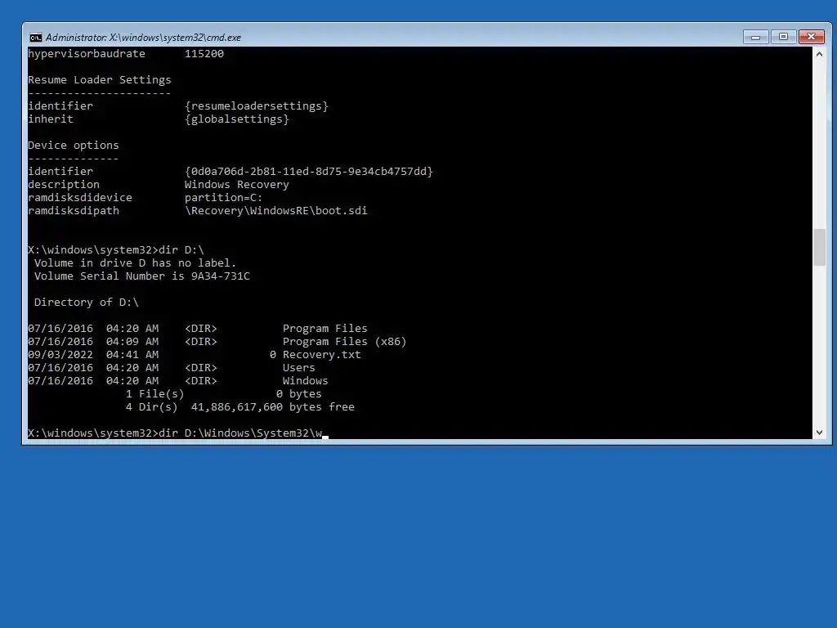The width and height of the screenshot is (837, 628).
Task: Click the vertical scrollbar thumb
Action: (819, 247)
